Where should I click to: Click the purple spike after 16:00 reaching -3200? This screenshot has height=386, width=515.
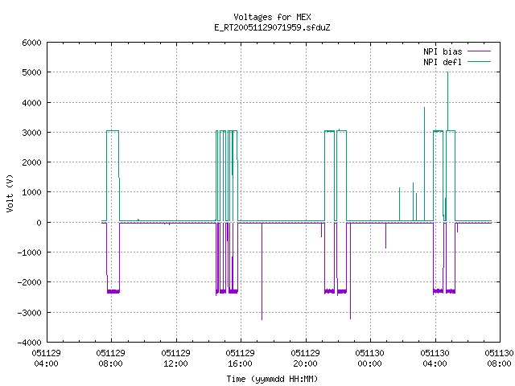coord(262,271)
